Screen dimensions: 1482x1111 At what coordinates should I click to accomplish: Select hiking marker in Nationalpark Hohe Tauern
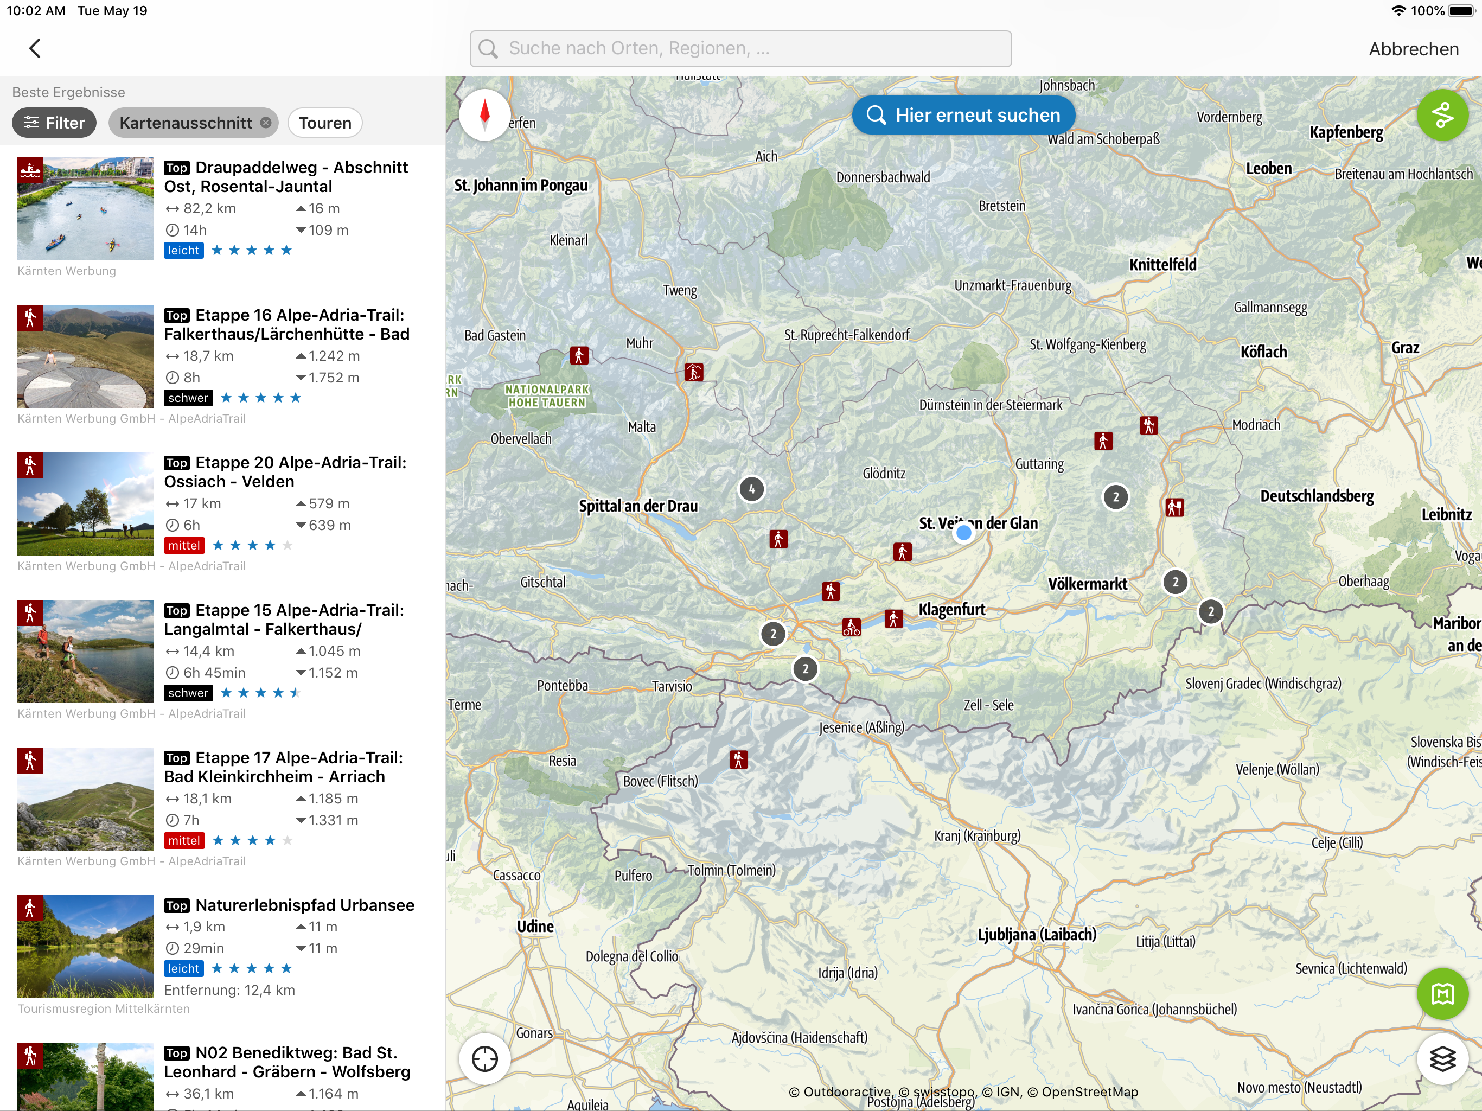(x=579, y=355)
